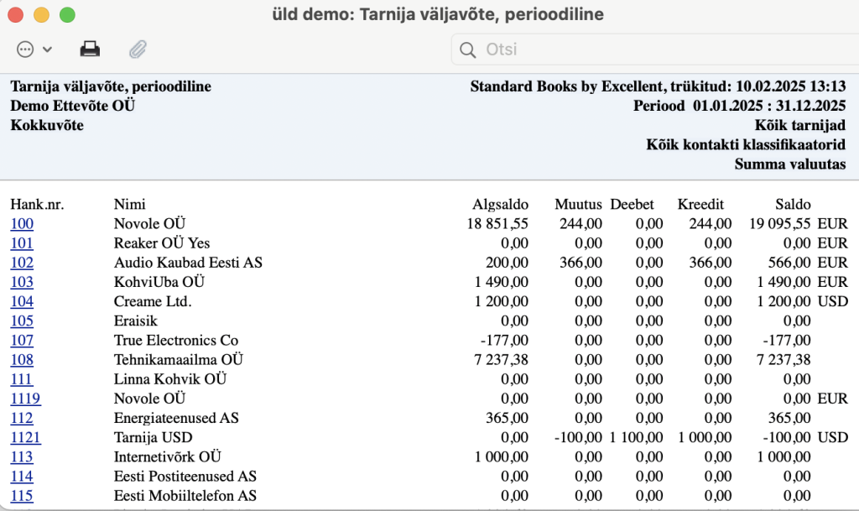Open supplier 108 Tehnikamaailma link
This screenshot has width=859, height=511.
coord(22,359)
